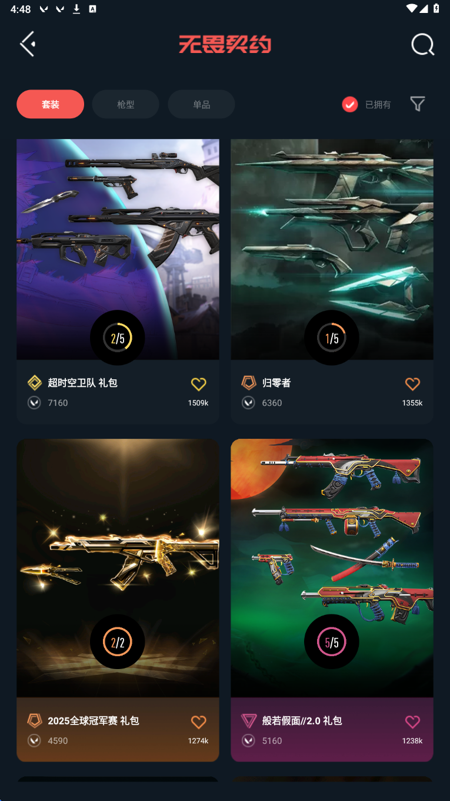This screenshot has height=801, width=450.
Task: Click the 2/5 progress ring
Action: [118, 338]
